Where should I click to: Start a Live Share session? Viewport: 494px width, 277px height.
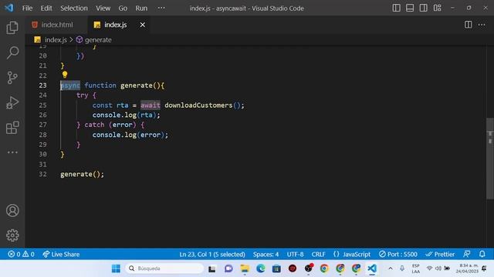coord(61,254)
